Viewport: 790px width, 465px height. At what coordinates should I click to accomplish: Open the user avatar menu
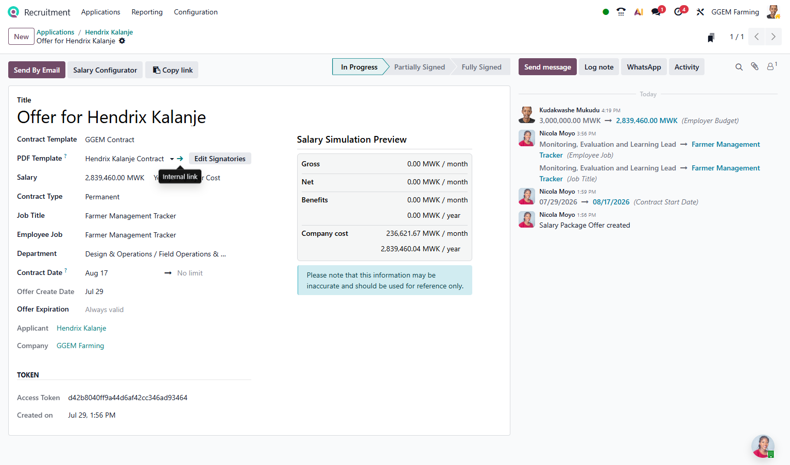click(773, 12)
